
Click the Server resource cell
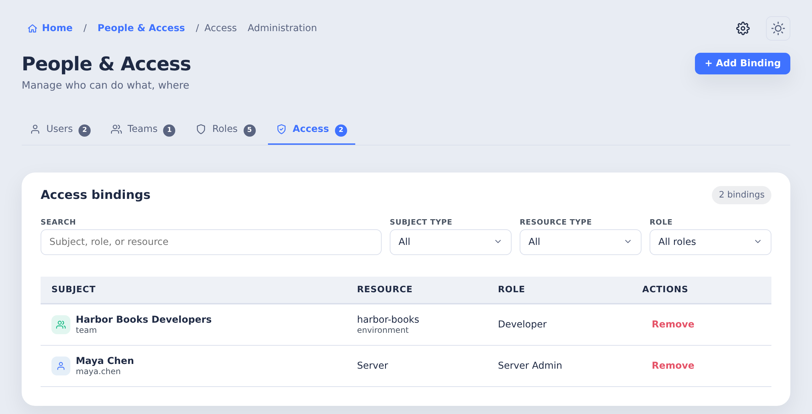coord(373,365)
